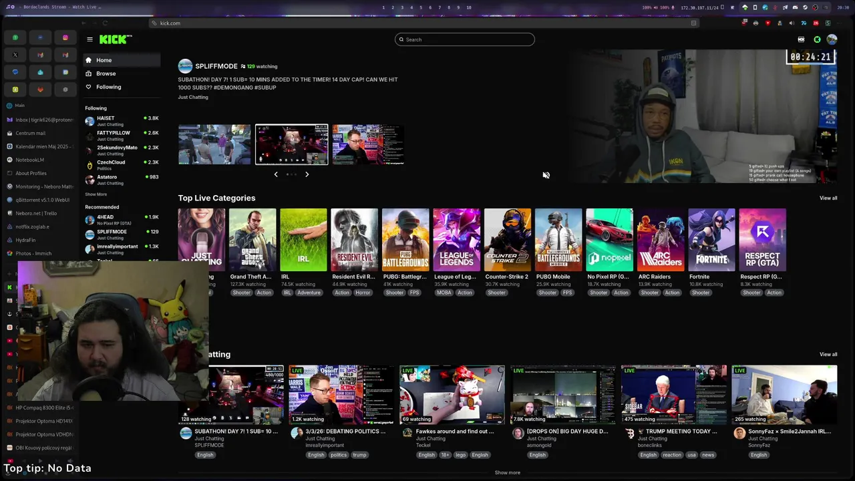Open the Browse icon in sidebar
The width and height of the screenshot is (855, 481).
coord(88,73)
